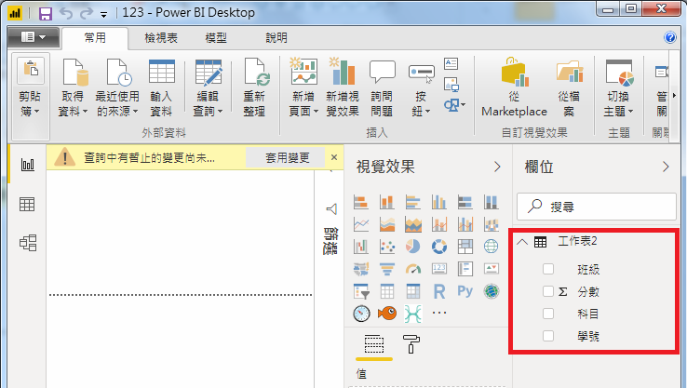Switch to the 說明 ribbon tab

(x=276, y=38)
